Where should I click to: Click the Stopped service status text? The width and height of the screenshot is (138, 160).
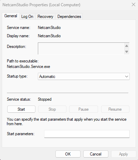[45, 99]
